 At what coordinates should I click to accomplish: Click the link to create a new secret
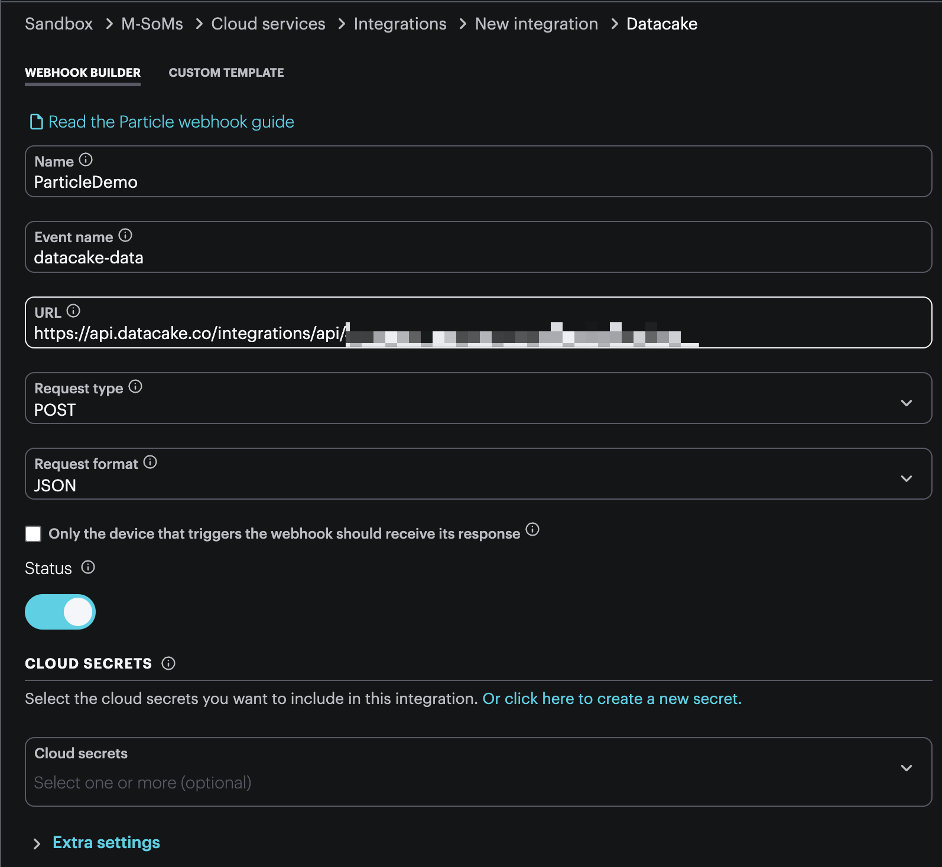[612, 699]
